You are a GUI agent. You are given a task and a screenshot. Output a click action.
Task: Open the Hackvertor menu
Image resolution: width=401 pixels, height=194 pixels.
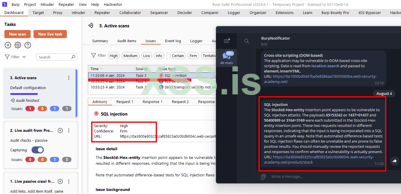click(x=113, y=4)
